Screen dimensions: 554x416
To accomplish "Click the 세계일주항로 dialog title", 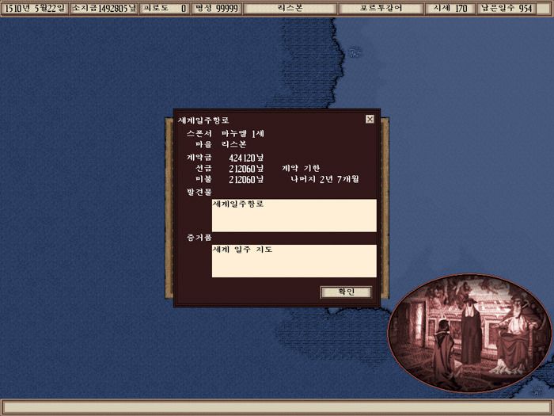I will pyautogui.click(x=203, y=120).
